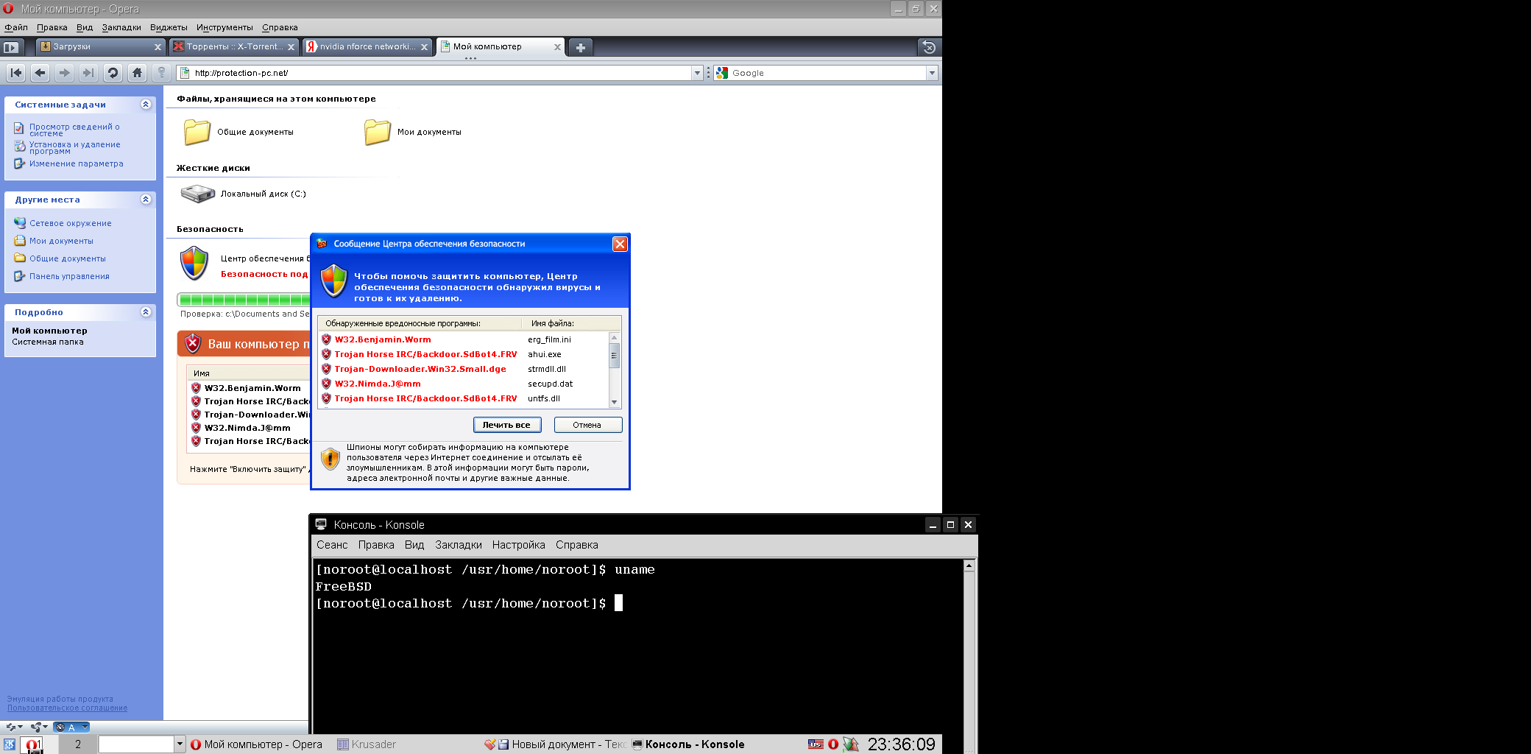Screen dimensions: 1531x754
Task: Go to Opera home page
Action: (137, 73)
